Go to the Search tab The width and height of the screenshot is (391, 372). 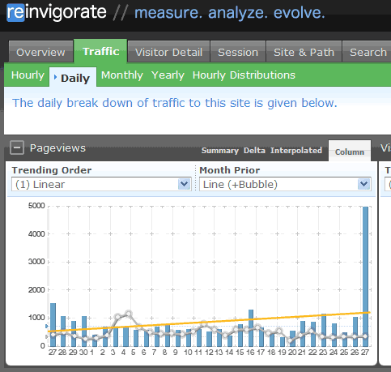[368, 52]
